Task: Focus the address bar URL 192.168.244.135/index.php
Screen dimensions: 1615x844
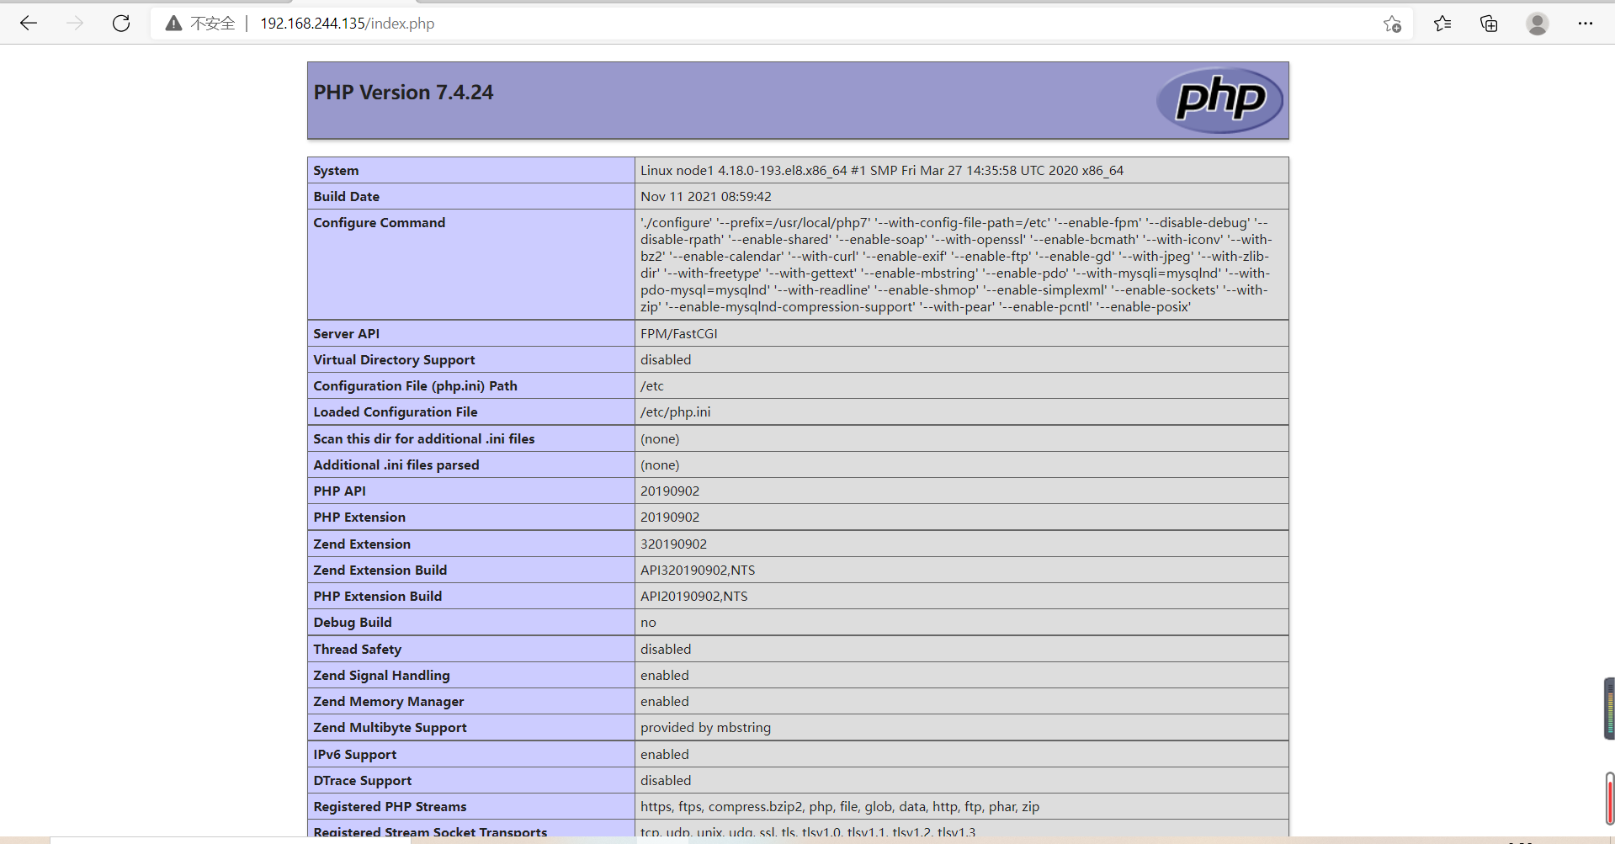Action: pos(347,24)
